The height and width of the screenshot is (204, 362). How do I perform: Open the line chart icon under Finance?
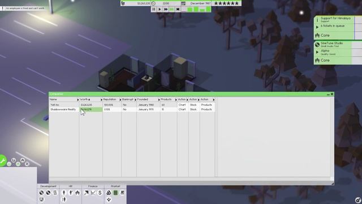click(x=93, y=193)
